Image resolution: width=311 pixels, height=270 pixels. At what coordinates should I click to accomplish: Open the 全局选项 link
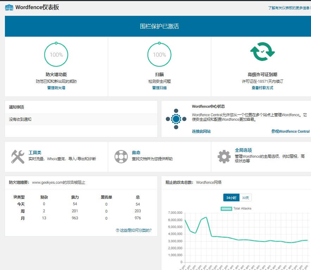click(243, 150)
